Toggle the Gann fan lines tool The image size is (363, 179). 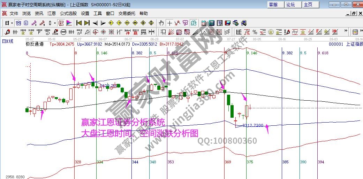click(171, 32)
